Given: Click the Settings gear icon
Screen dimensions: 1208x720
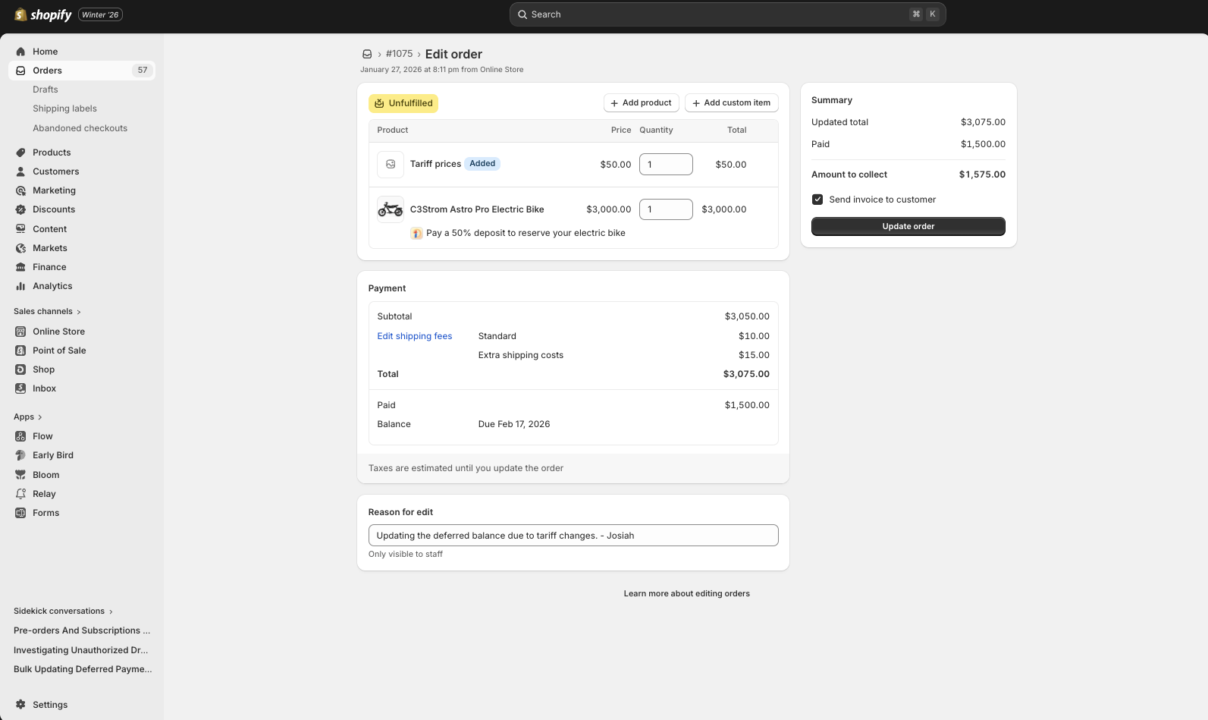Looking at the screenshot, I should point(20,705).
